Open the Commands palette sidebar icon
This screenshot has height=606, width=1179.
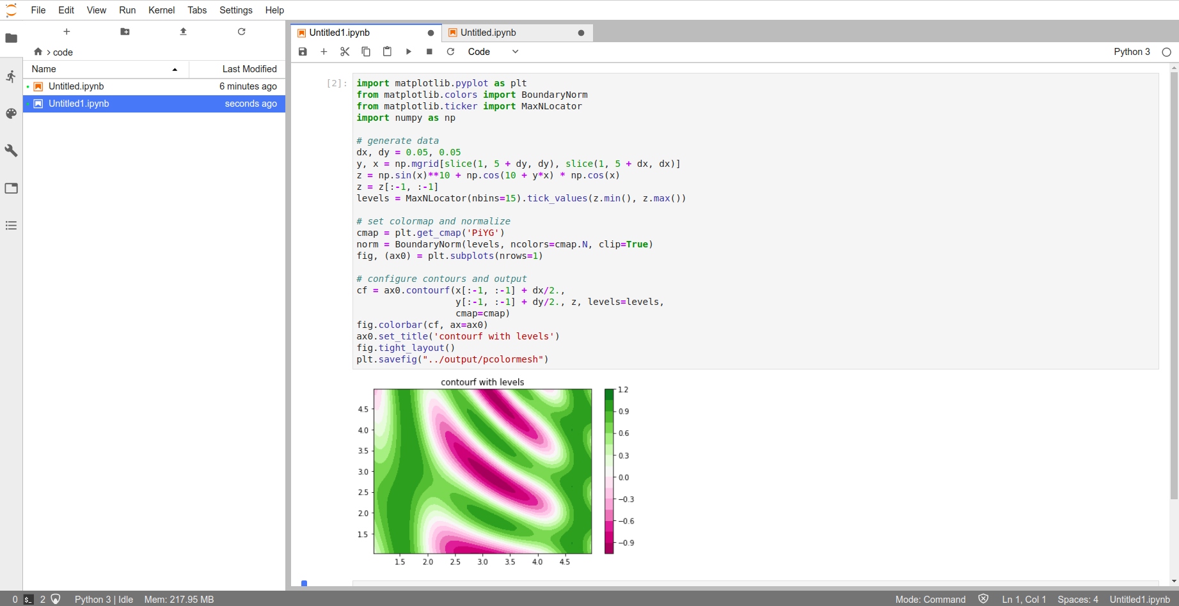coord(11,114)
